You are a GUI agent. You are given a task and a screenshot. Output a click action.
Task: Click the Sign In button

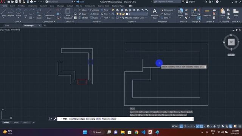pos(190,2)
